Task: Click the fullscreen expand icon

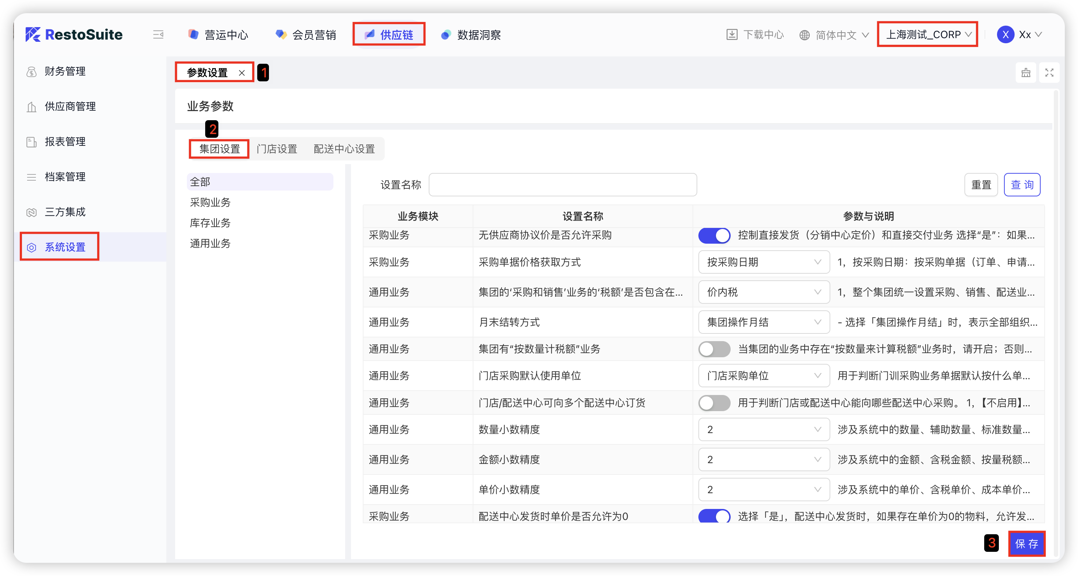Action: 1049,73
